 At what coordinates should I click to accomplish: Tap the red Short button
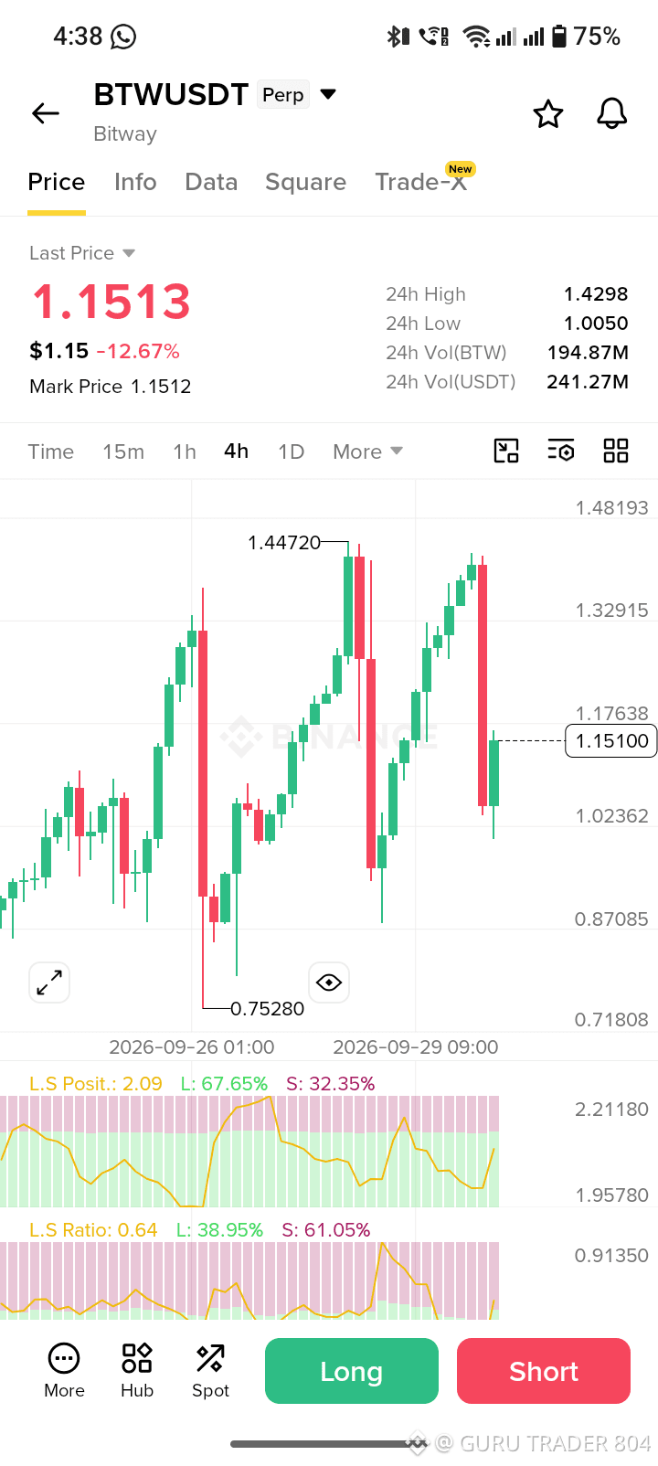pyautogui.click(x=544, y=1371)
